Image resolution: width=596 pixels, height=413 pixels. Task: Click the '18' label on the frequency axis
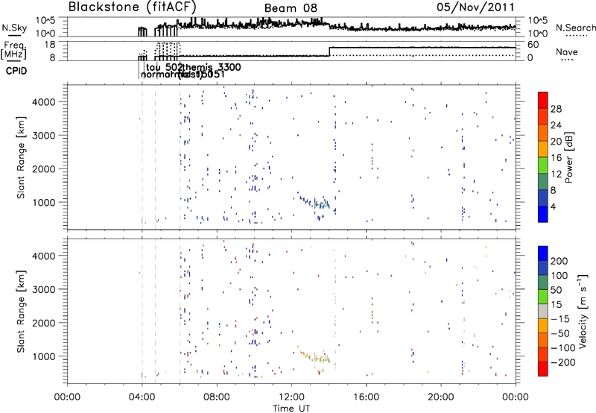50,45
